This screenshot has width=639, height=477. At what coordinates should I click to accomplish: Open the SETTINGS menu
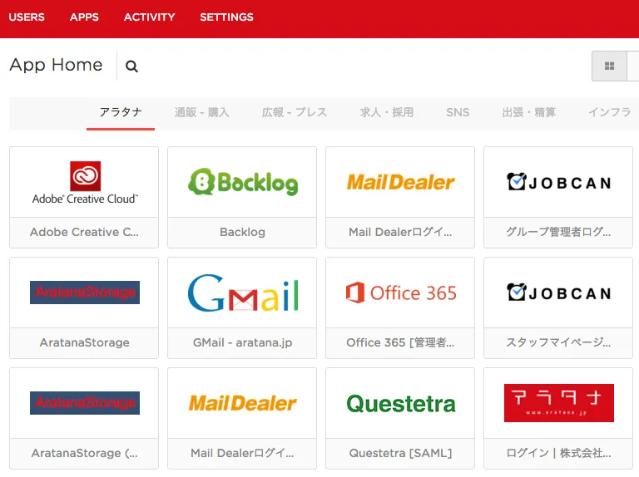pyautogui.click(x=226, y=17)
